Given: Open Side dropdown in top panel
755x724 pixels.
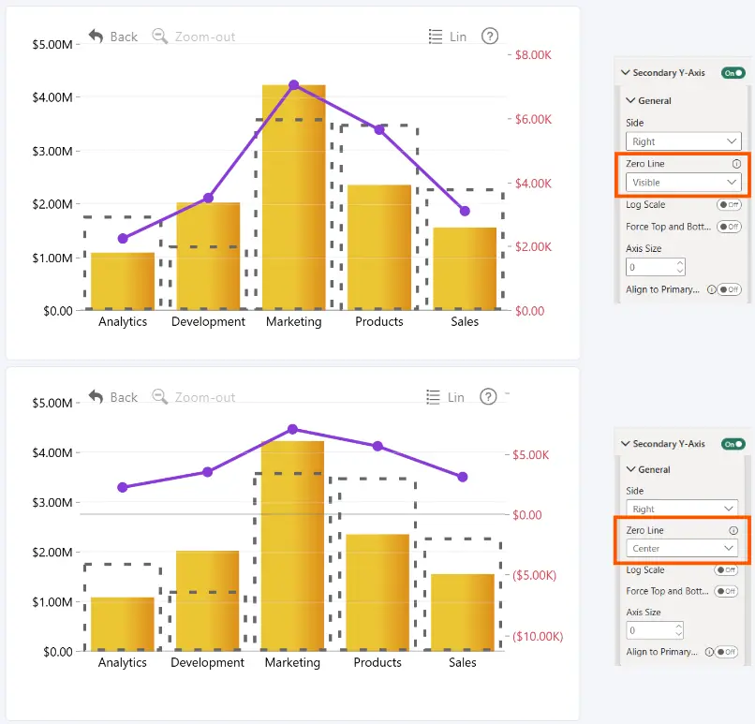Looking at the screenshot, I should click(x=683, y=141).
